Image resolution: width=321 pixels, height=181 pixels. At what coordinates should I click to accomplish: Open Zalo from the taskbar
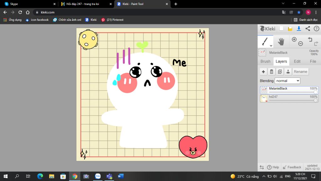tap(98, 176)
